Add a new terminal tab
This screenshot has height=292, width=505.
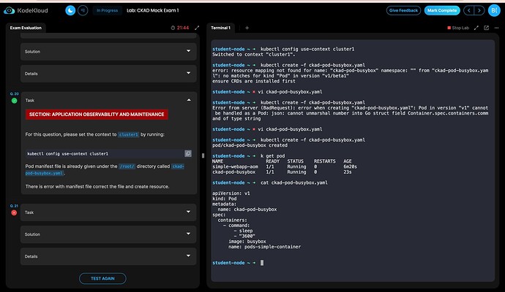pyautogui.click(x=247, y=28)
